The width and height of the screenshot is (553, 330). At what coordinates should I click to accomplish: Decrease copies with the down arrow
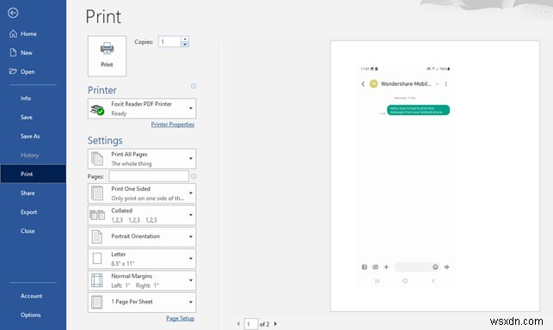tap(185, 45)
